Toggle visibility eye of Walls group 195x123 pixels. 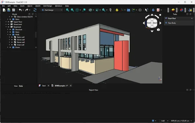click(x=10, y=34)
